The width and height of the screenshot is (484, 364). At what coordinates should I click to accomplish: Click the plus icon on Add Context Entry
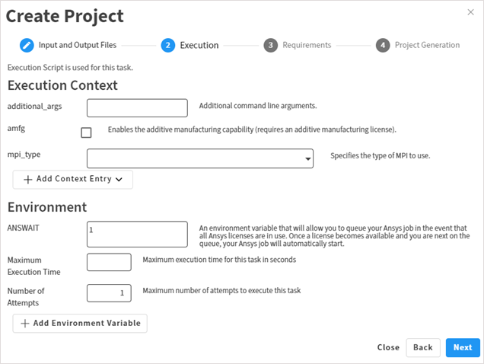click(x=28, y=179)
